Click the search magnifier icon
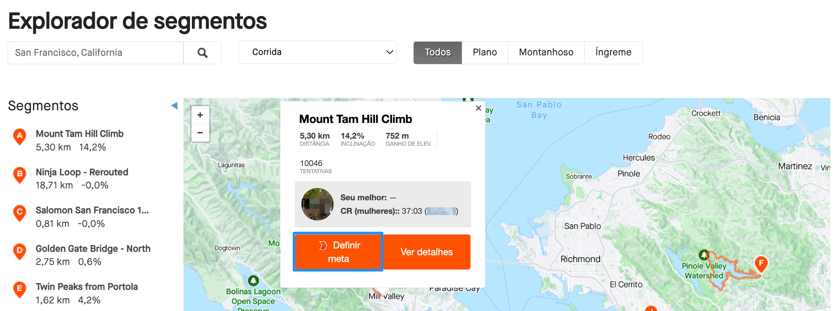Screen dimensions: 837x311 [202, 53]
